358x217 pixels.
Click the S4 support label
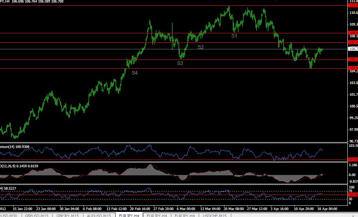point(135,73)
